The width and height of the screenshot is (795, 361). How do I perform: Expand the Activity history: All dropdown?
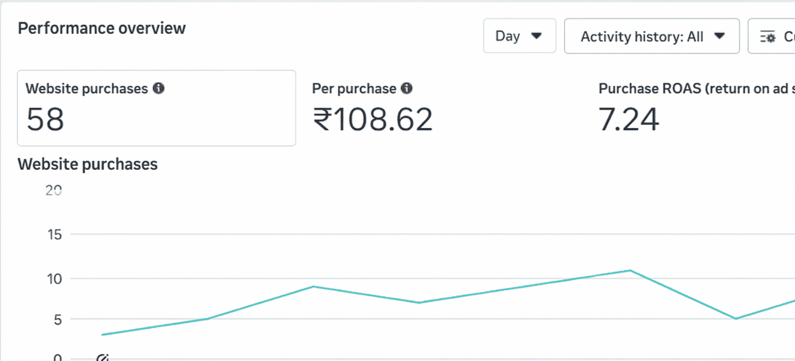tap(651, 36)
